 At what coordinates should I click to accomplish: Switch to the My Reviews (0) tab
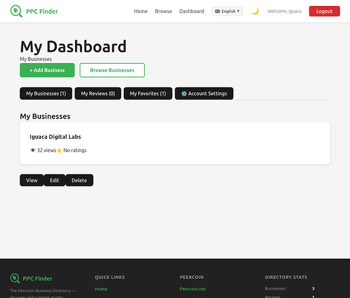98,94
